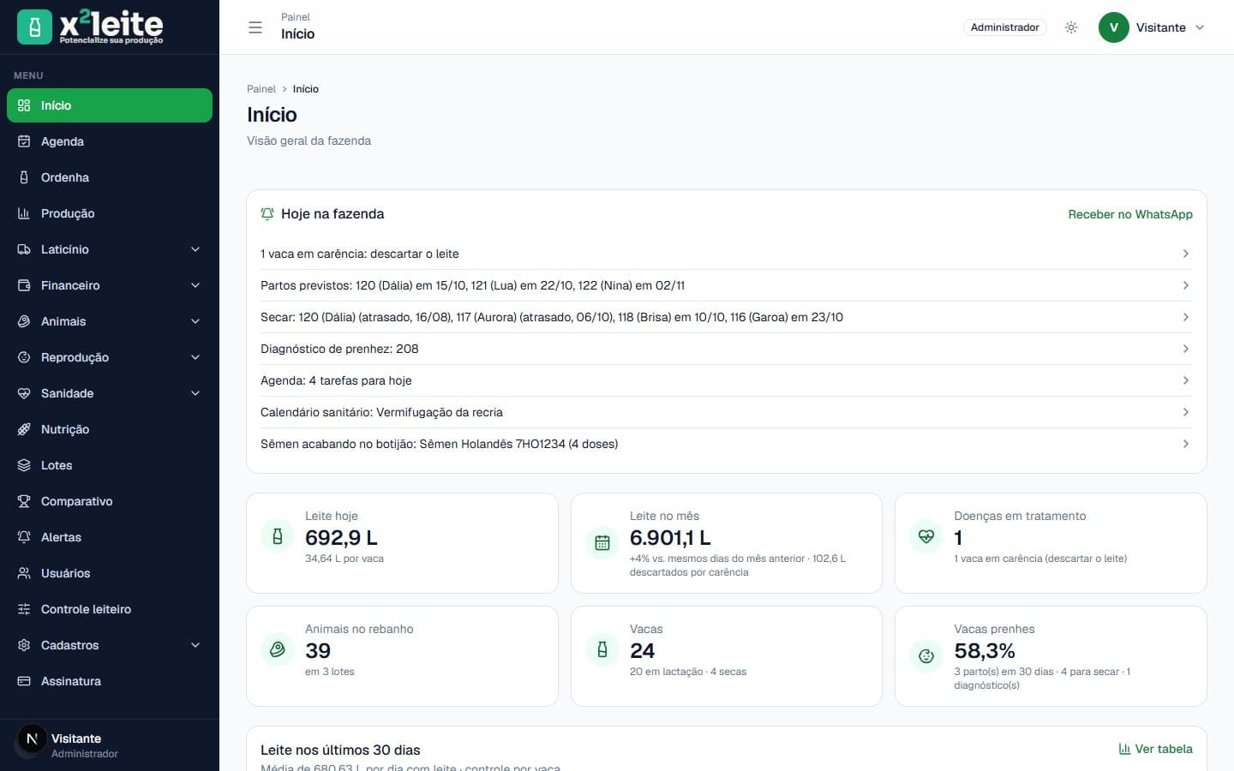The width and height of the screenshot is (1234, 771).
Task: Select the Produção chart icon
Action: (24, 213)
